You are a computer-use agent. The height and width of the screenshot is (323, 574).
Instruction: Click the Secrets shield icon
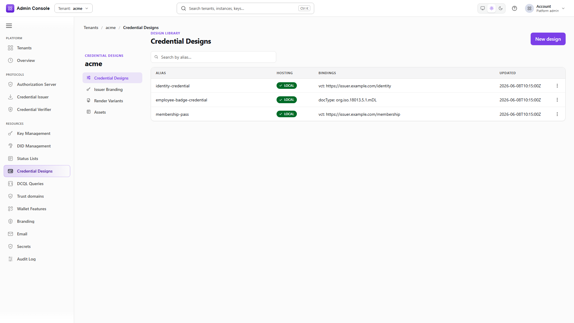[10, 246]
